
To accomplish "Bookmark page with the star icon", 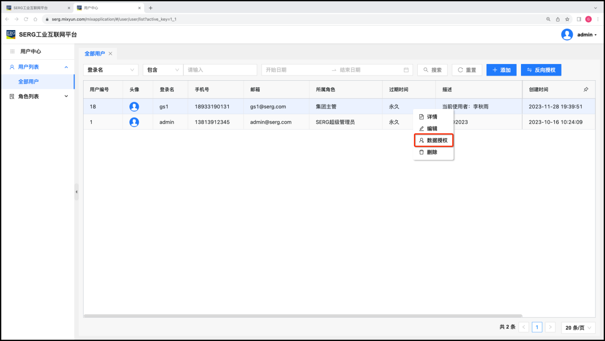I will (x=567, y=19).
